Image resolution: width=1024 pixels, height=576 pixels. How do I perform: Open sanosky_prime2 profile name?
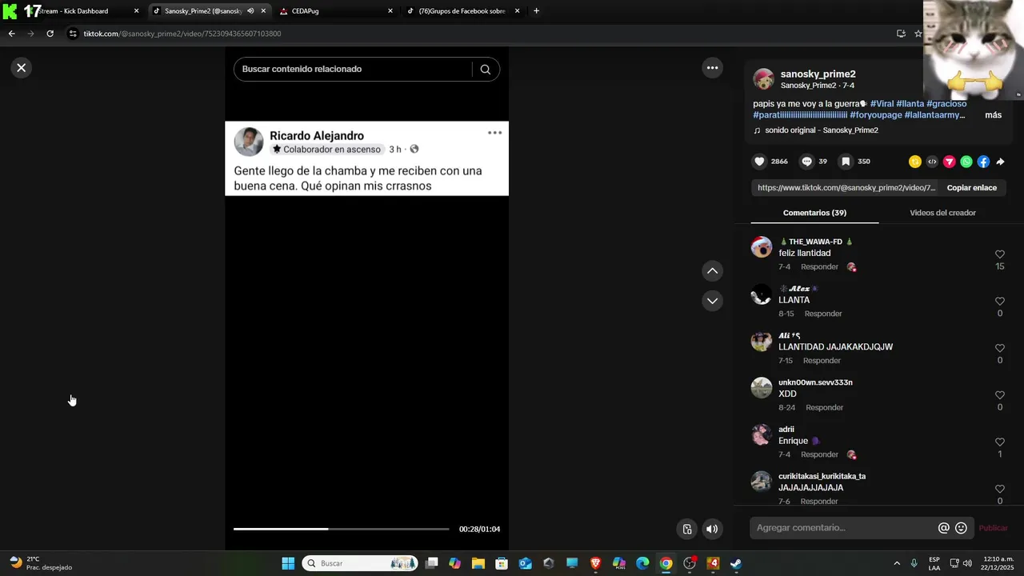coord(818,74)
